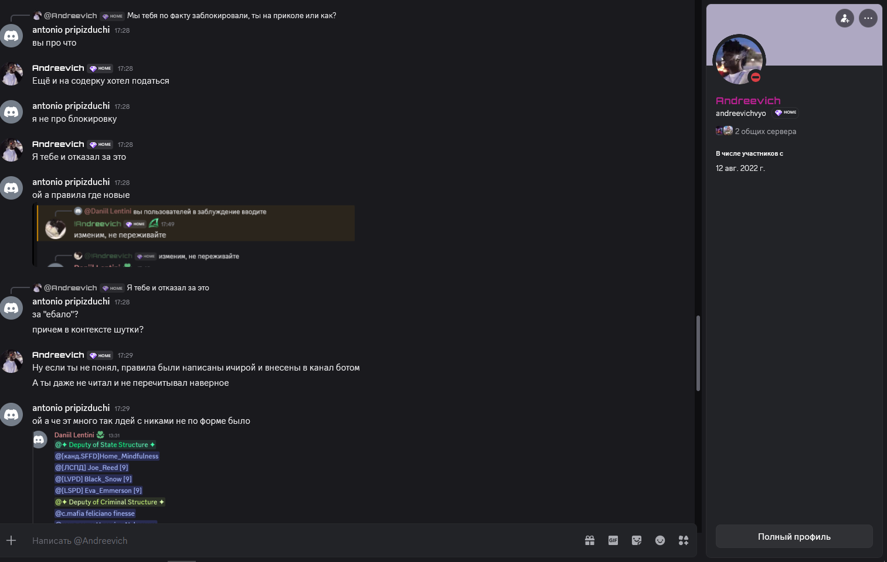Click the Написать @Andreevich message field
Viewport: 887px width, 562px height.
(293, 540)
